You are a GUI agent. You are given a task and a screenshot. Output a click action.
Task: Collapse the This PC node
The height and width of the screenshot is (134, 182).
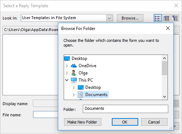tap(67, 80)
